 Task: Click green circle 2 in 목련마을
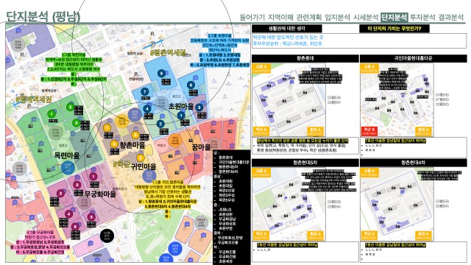point(70,107)
